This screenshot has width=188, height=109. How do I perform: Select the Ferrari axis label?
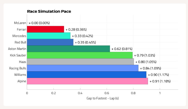(x=22, y=29)
